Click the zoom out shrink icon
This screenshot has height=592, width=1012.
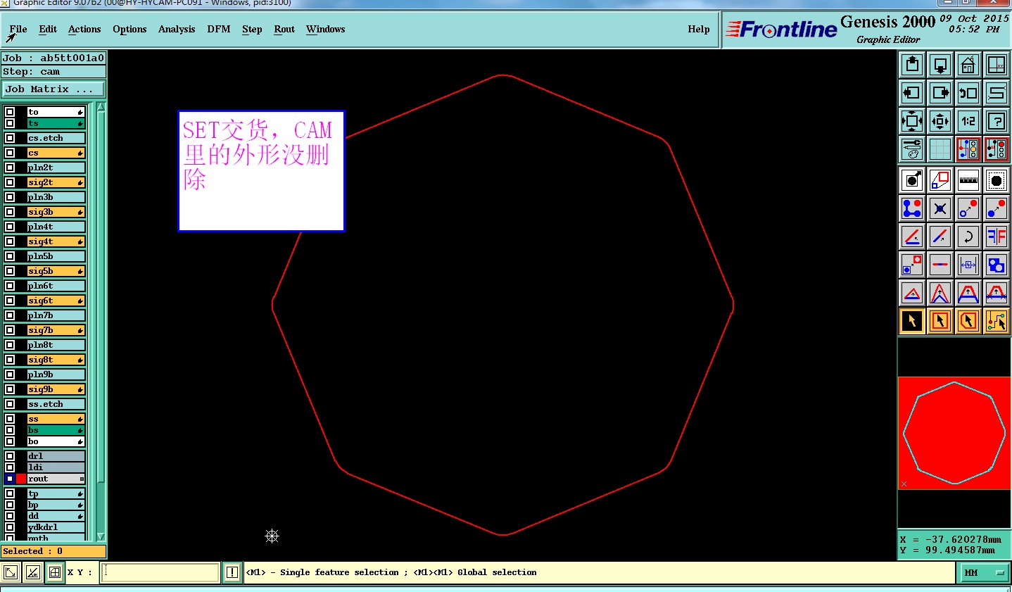tap(940, 121)
